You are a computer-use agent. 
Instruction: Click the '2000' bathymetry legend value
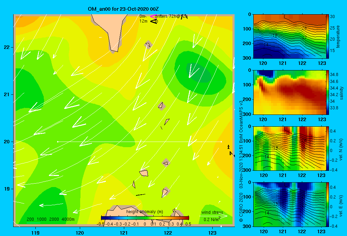(54, 219)
